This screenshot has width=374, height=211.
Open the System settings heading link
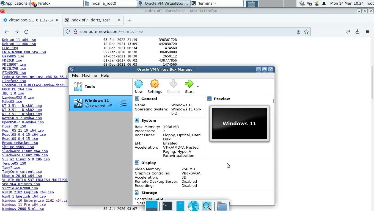(148, 120)
